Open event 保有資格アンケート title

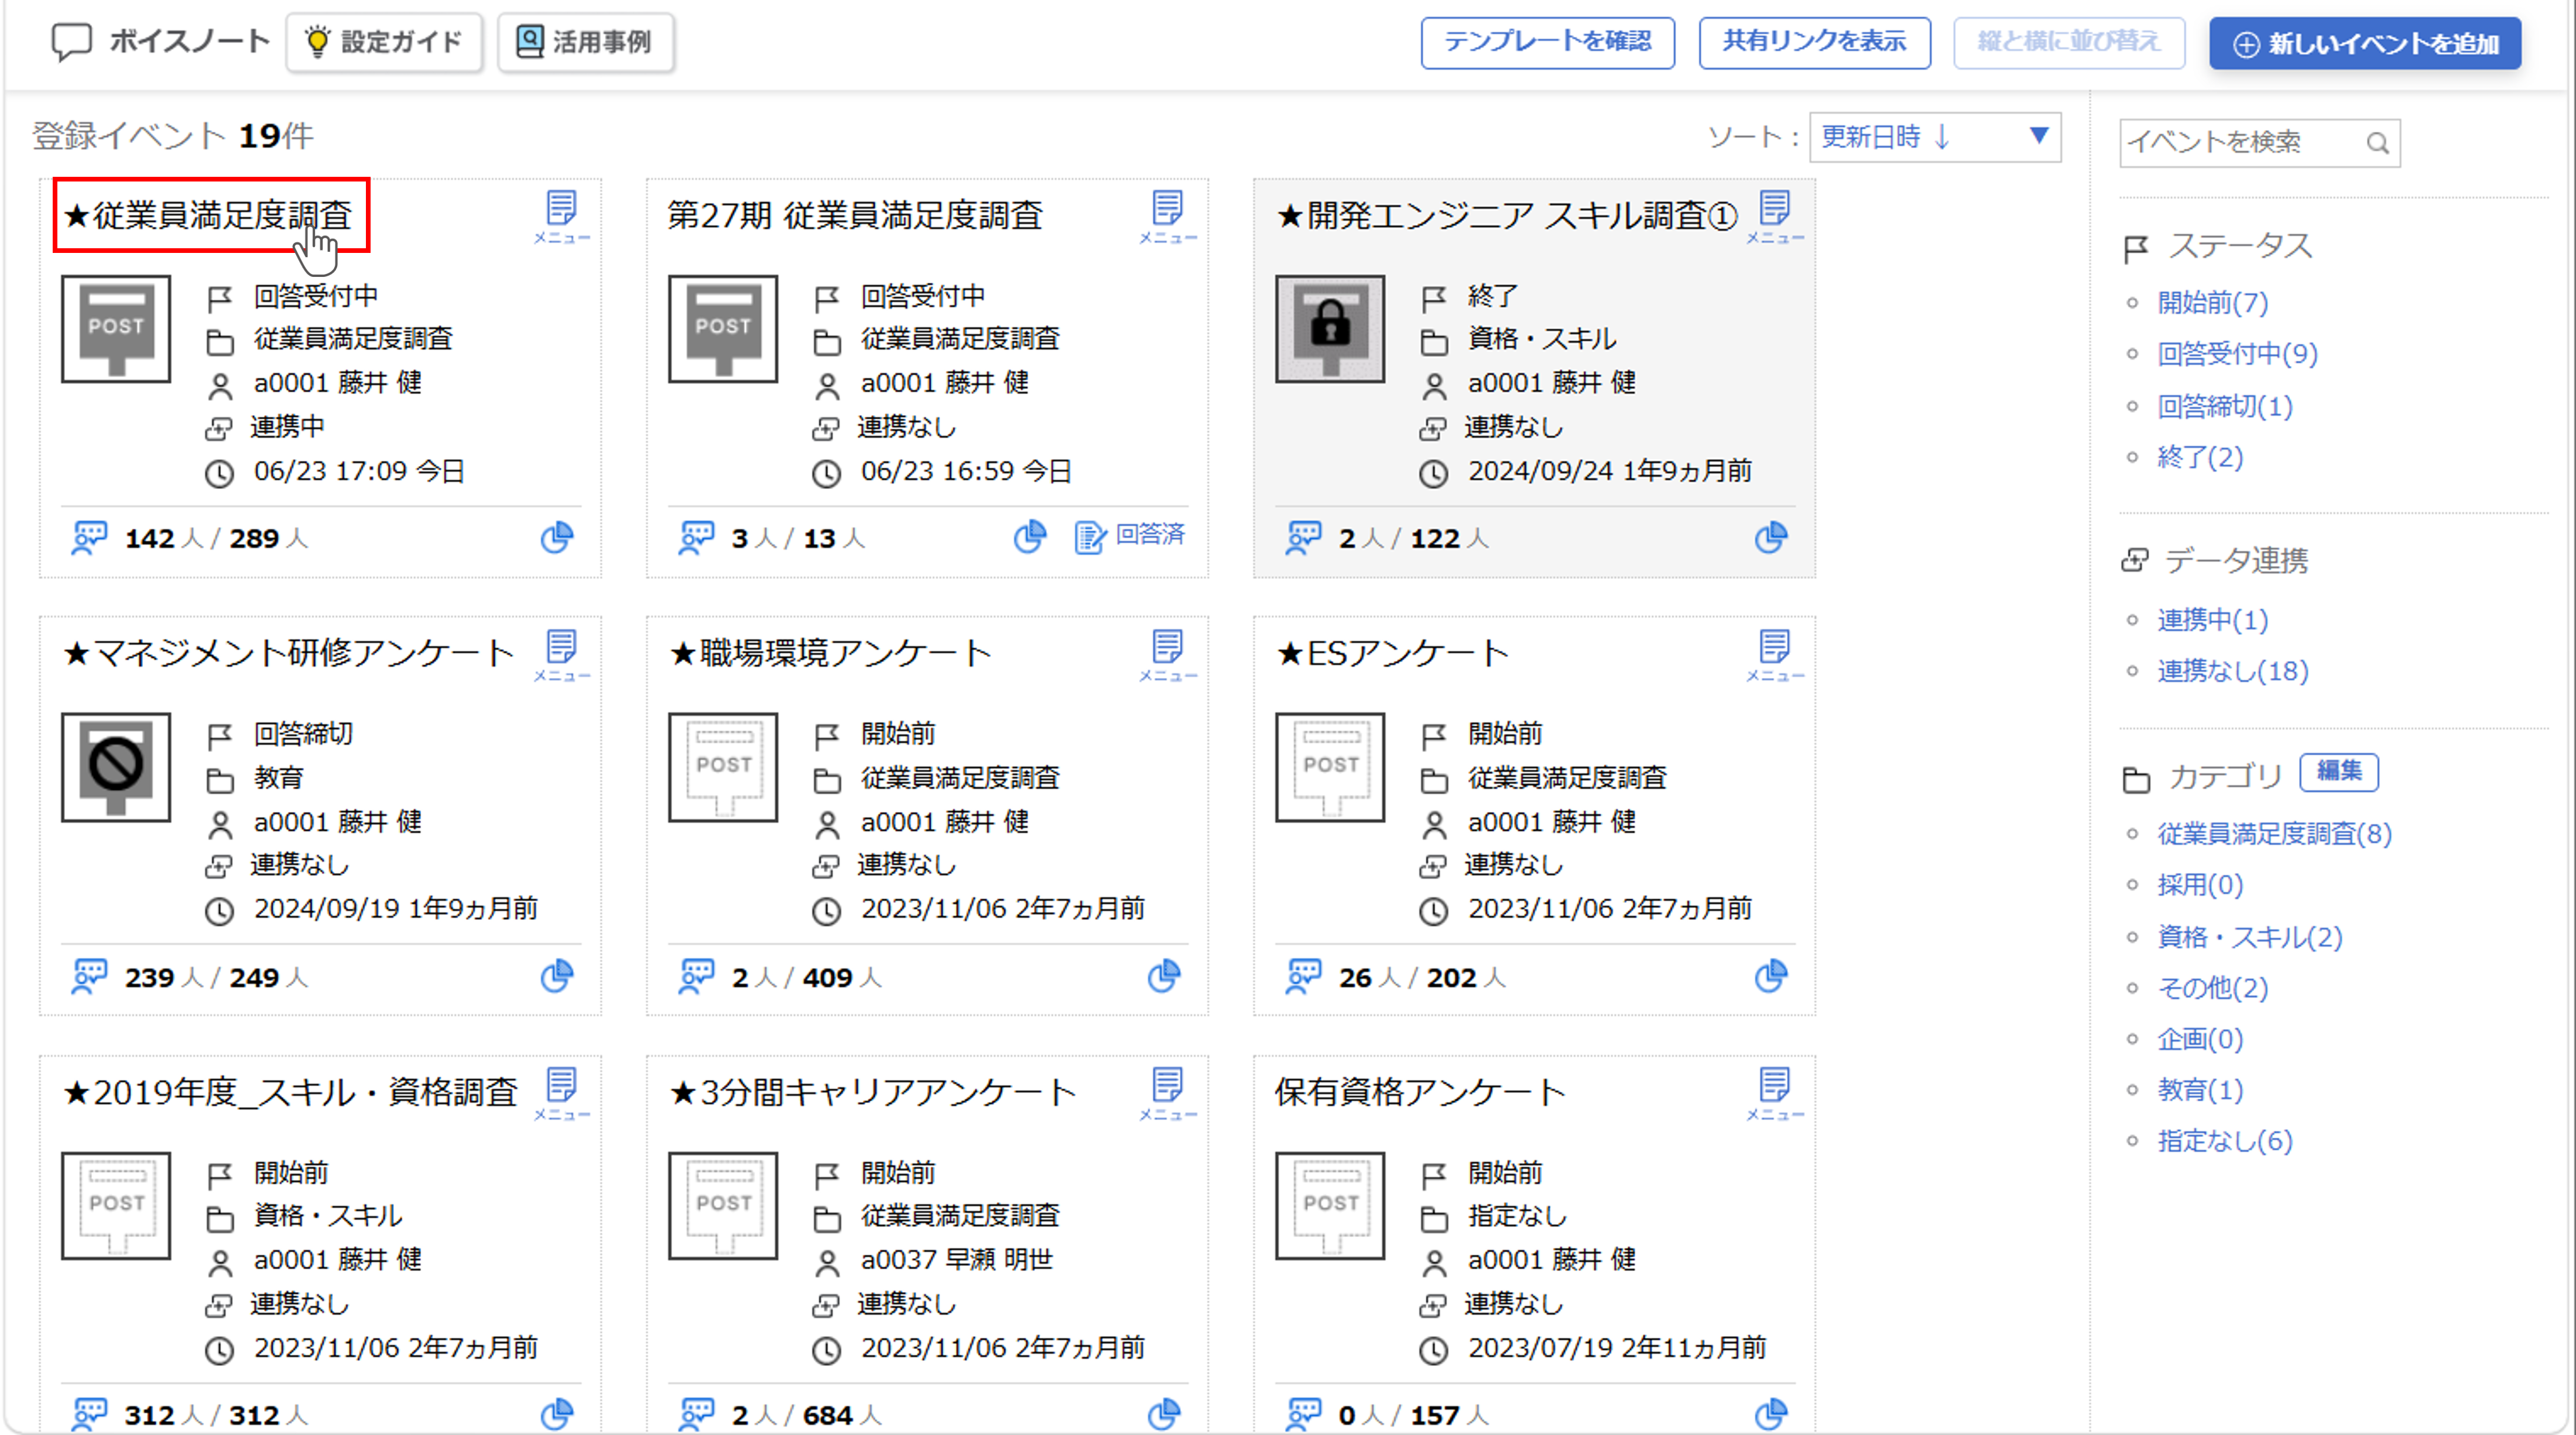point(1420,1092)
